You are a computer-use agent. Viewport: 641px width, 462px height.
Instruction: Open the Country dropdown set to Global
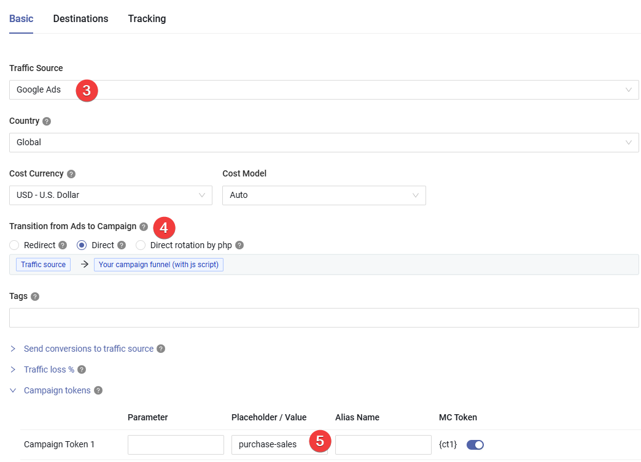324,142
